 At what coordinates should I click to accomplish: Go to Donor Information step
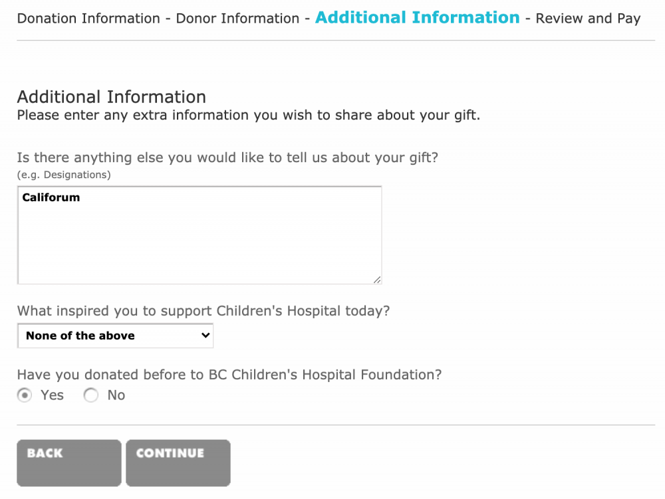pyautogui.click(x=237, y=19)
